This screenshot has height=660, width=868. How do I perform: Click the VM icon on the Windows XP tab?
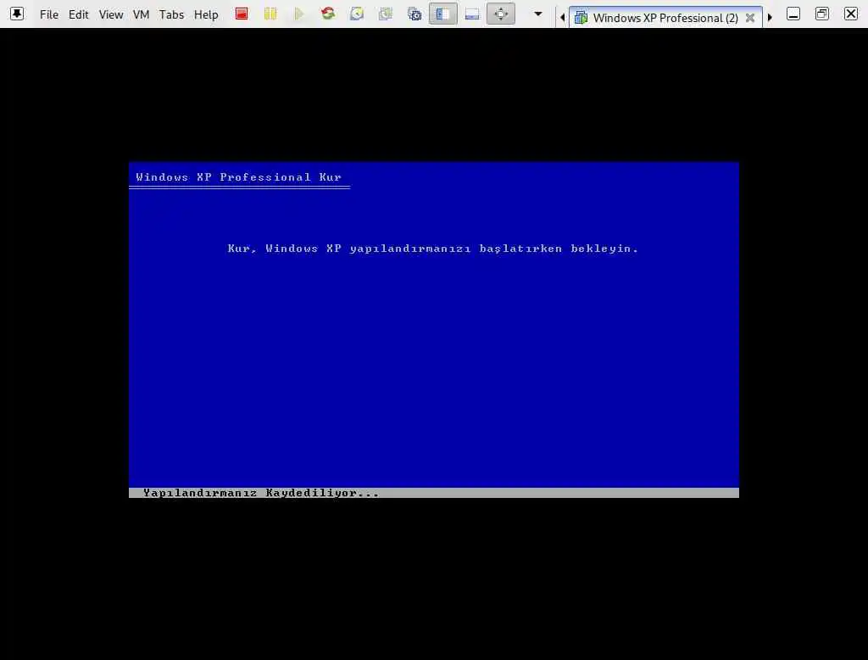[x=581, y=18]
